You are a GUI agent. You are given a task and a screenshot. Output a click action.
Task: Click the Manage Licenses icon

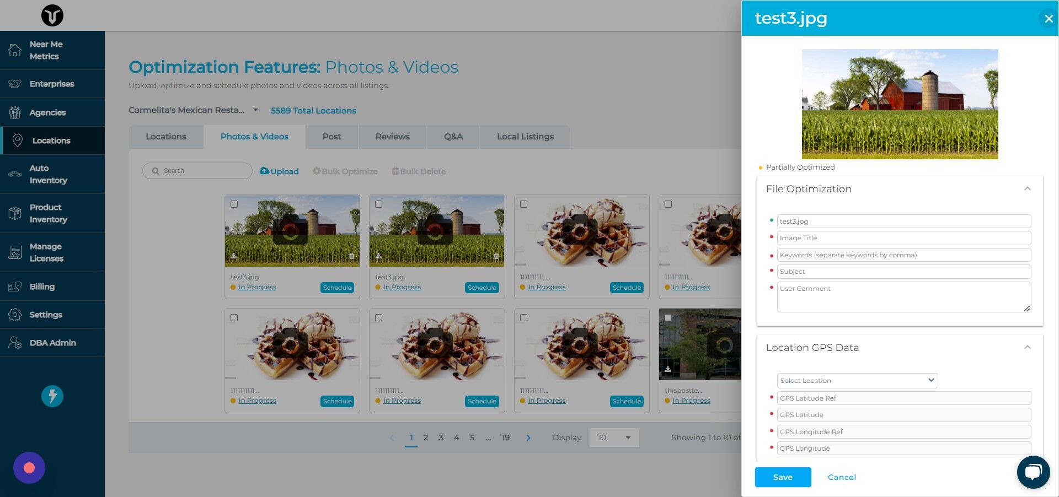[15, 252]
